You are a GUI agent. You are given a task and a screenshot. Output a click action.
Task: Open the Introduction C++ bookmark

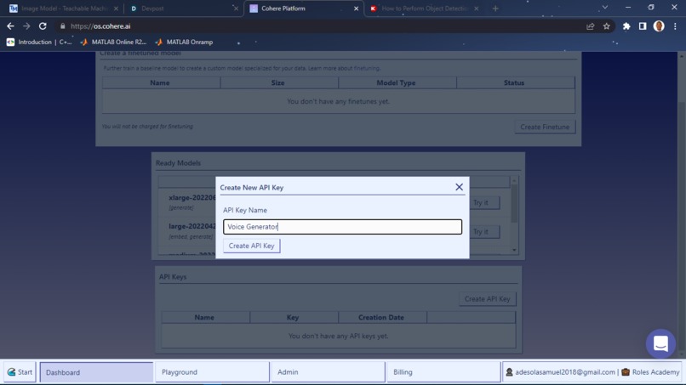(39, 42)
